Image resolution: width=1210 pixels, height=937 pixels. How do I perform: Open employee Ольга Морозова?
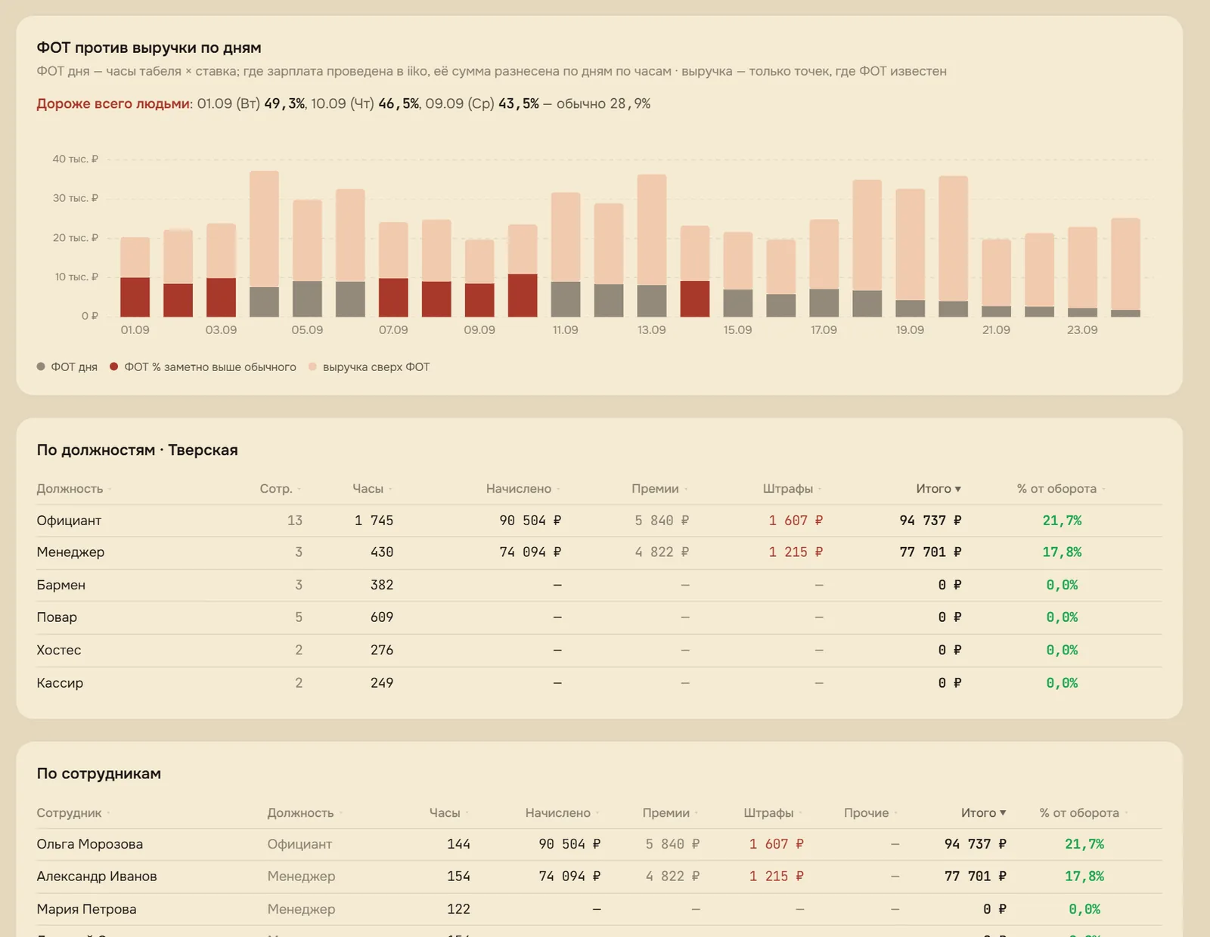coord(599,844)
